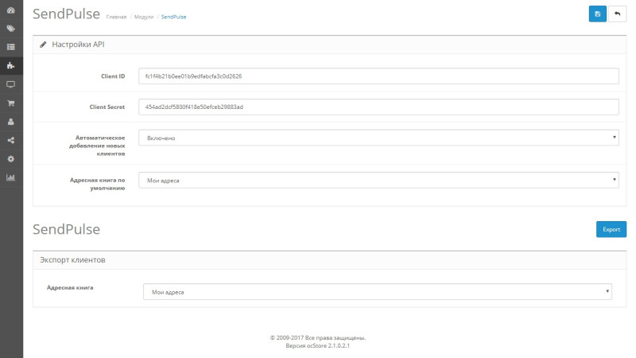636x358 pixels.
Task: Save settings with the blue floppy button
Action: tap(598, 14)
